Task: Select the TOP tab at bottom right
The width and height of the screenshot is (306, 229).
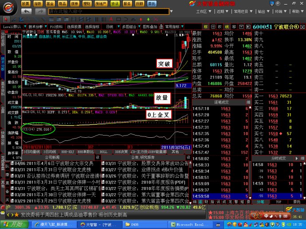Action: (279, 202)
